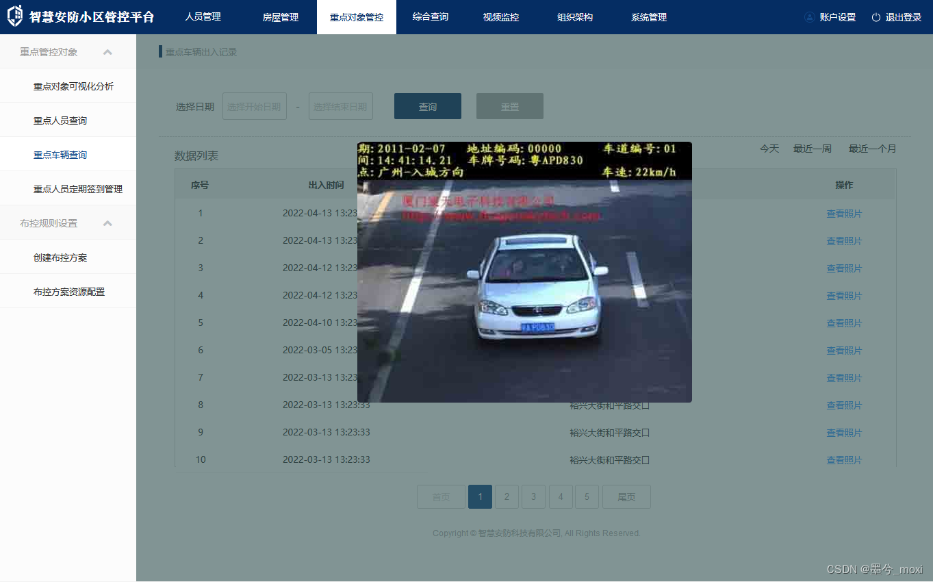
Task: Click 查看照片 for row 1
Action: click(844, 214)
